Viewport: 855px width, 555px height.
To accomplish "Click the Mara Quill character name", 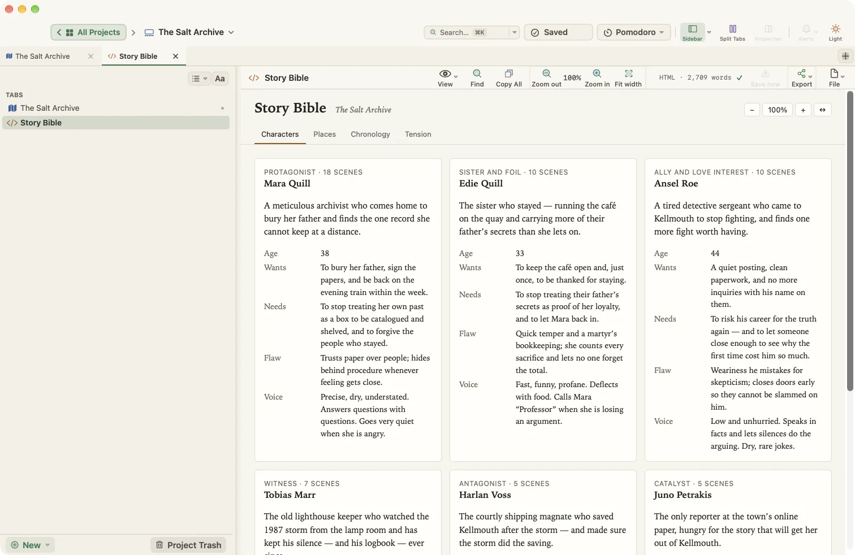I will tap(287, 184).
